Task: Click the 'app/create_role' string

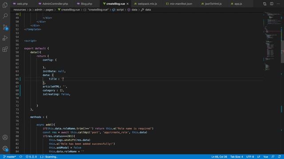Action: [116, 132]
